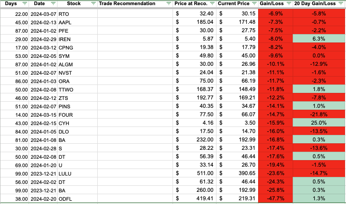Select the TTWO stock cell
346x204 pixels.
click(x=78, y=90)
